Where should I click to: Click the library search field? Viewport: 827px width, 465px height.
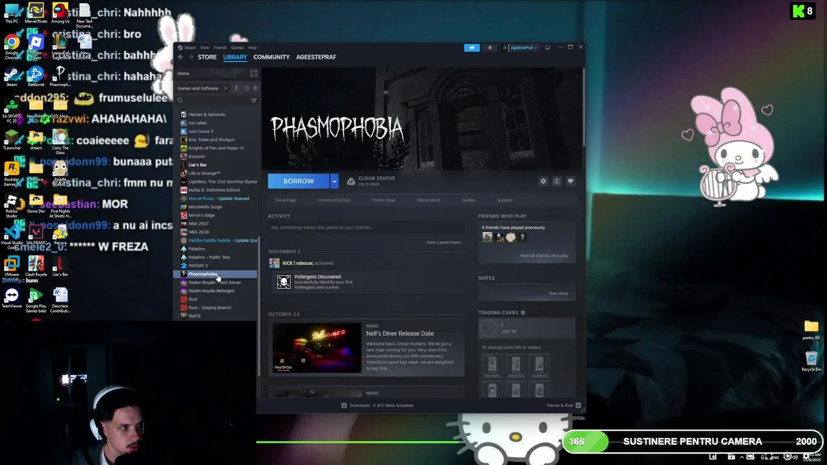(213, 100)
